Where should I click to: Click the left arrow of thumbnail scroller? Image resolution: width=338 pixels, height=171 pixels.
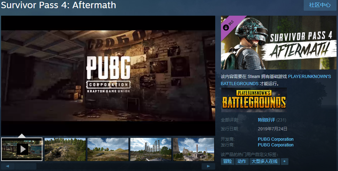(7, 166)
